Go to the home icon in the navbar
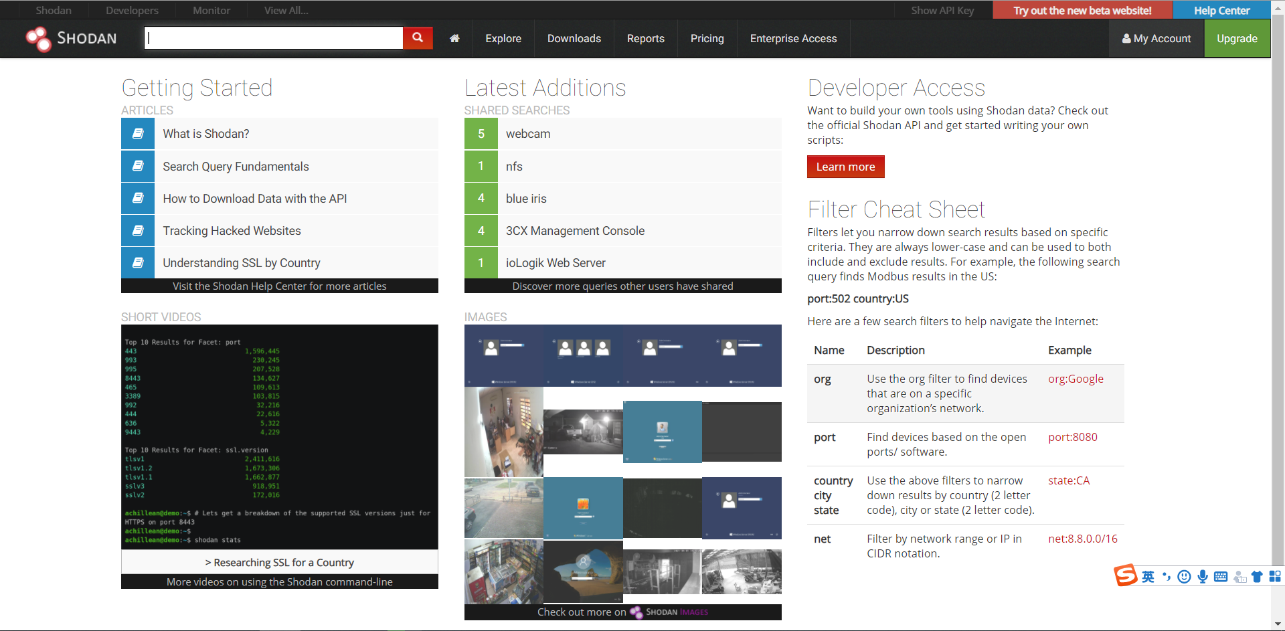 [x=454, y=39]
